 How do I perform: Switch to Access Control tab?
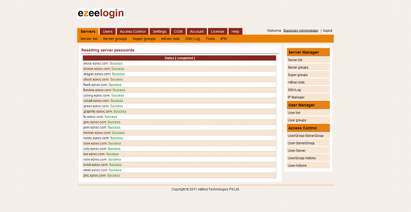133,31
